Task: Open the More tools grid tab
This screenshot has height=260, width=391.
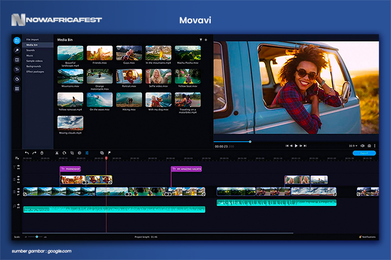Action: (x=17, y=89)
